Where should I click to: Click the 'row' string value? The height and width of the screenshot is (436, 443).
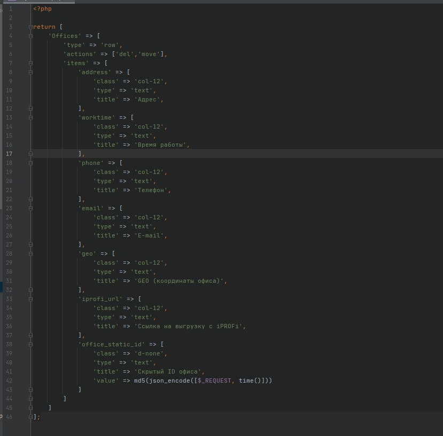[110, 45]
